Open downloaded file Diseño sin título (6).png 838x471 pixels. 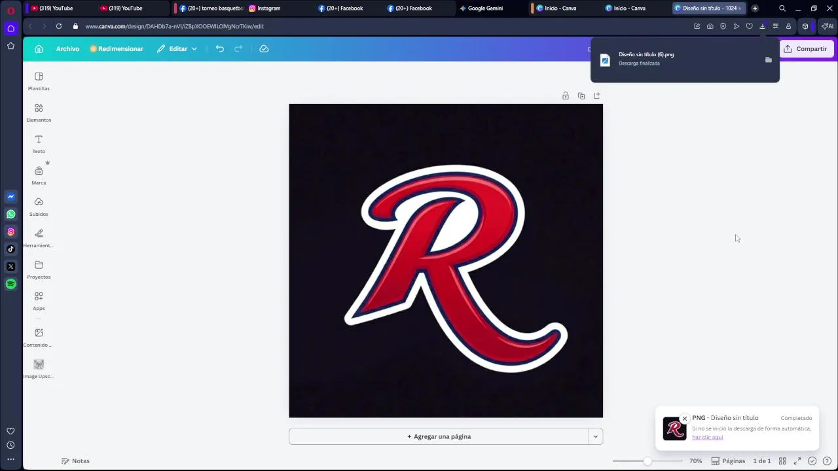[x=646, y=55]
